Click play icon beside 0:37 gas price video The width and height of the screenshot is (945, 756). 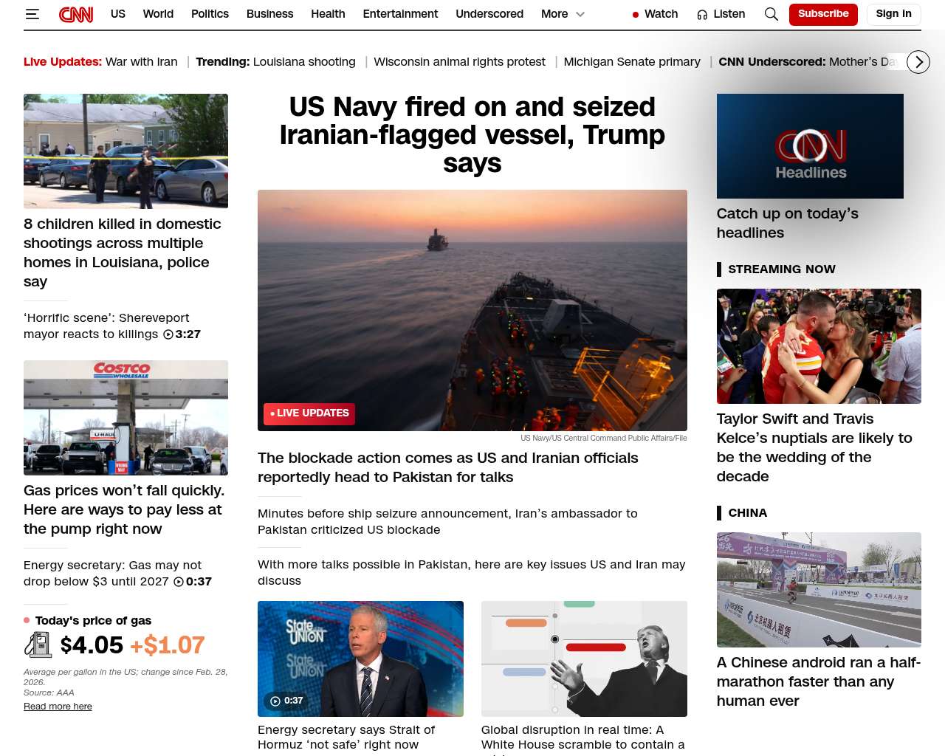coord(179,582)
